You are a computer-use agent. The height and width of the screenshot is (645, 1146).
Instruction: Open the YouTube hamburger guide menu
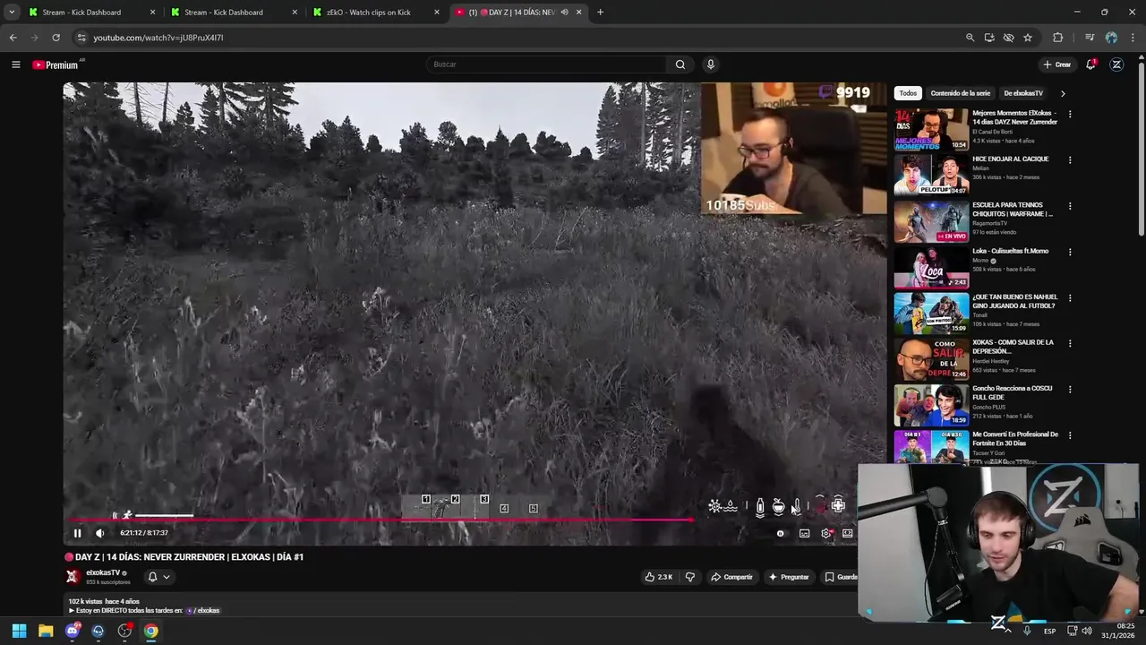click(15, 64)
